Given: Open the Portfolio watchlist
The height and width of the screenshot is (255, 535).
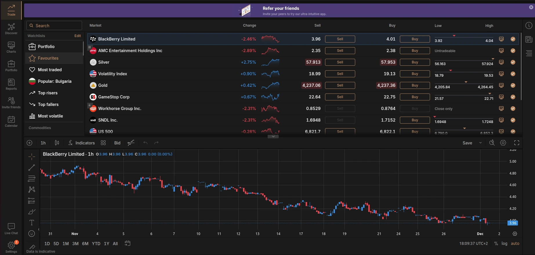Looking at the screenshot, I should tap(54, 47).
